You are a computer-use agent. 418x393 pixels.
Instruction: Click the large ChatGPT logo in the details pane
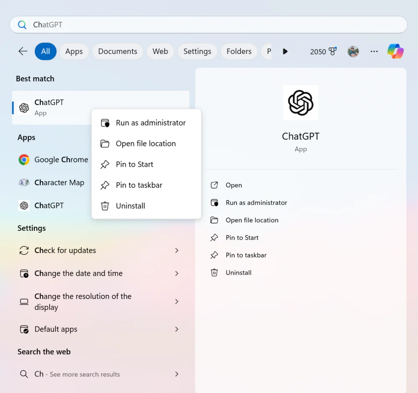click(301, 103)
